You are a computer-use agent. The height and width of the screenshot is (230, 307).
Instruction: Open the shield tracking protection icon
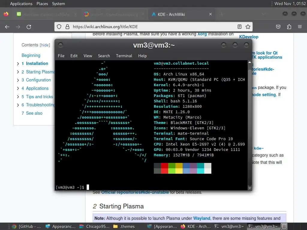point(59,27)
